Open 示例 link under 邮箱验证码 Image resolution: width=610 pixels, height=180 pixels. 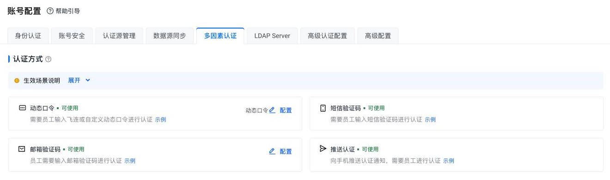coord(130,161)
